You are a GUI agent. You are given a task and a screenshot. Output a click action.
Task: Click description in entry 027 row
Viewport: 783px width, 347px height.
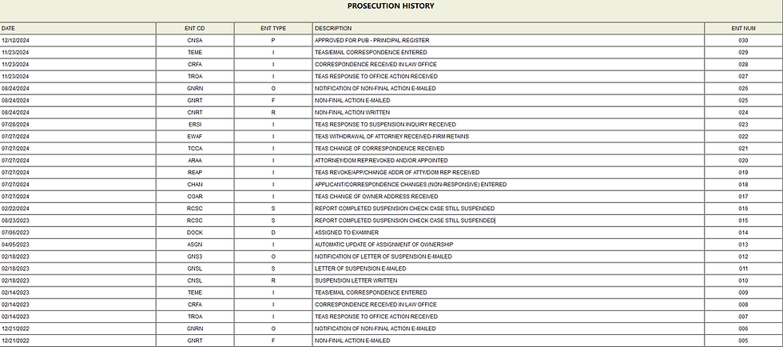pos(376,77)
